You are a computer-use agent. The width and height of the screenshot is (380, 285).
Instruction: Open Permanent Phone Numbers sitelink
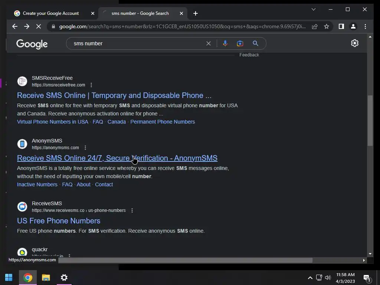click(163, 122)
